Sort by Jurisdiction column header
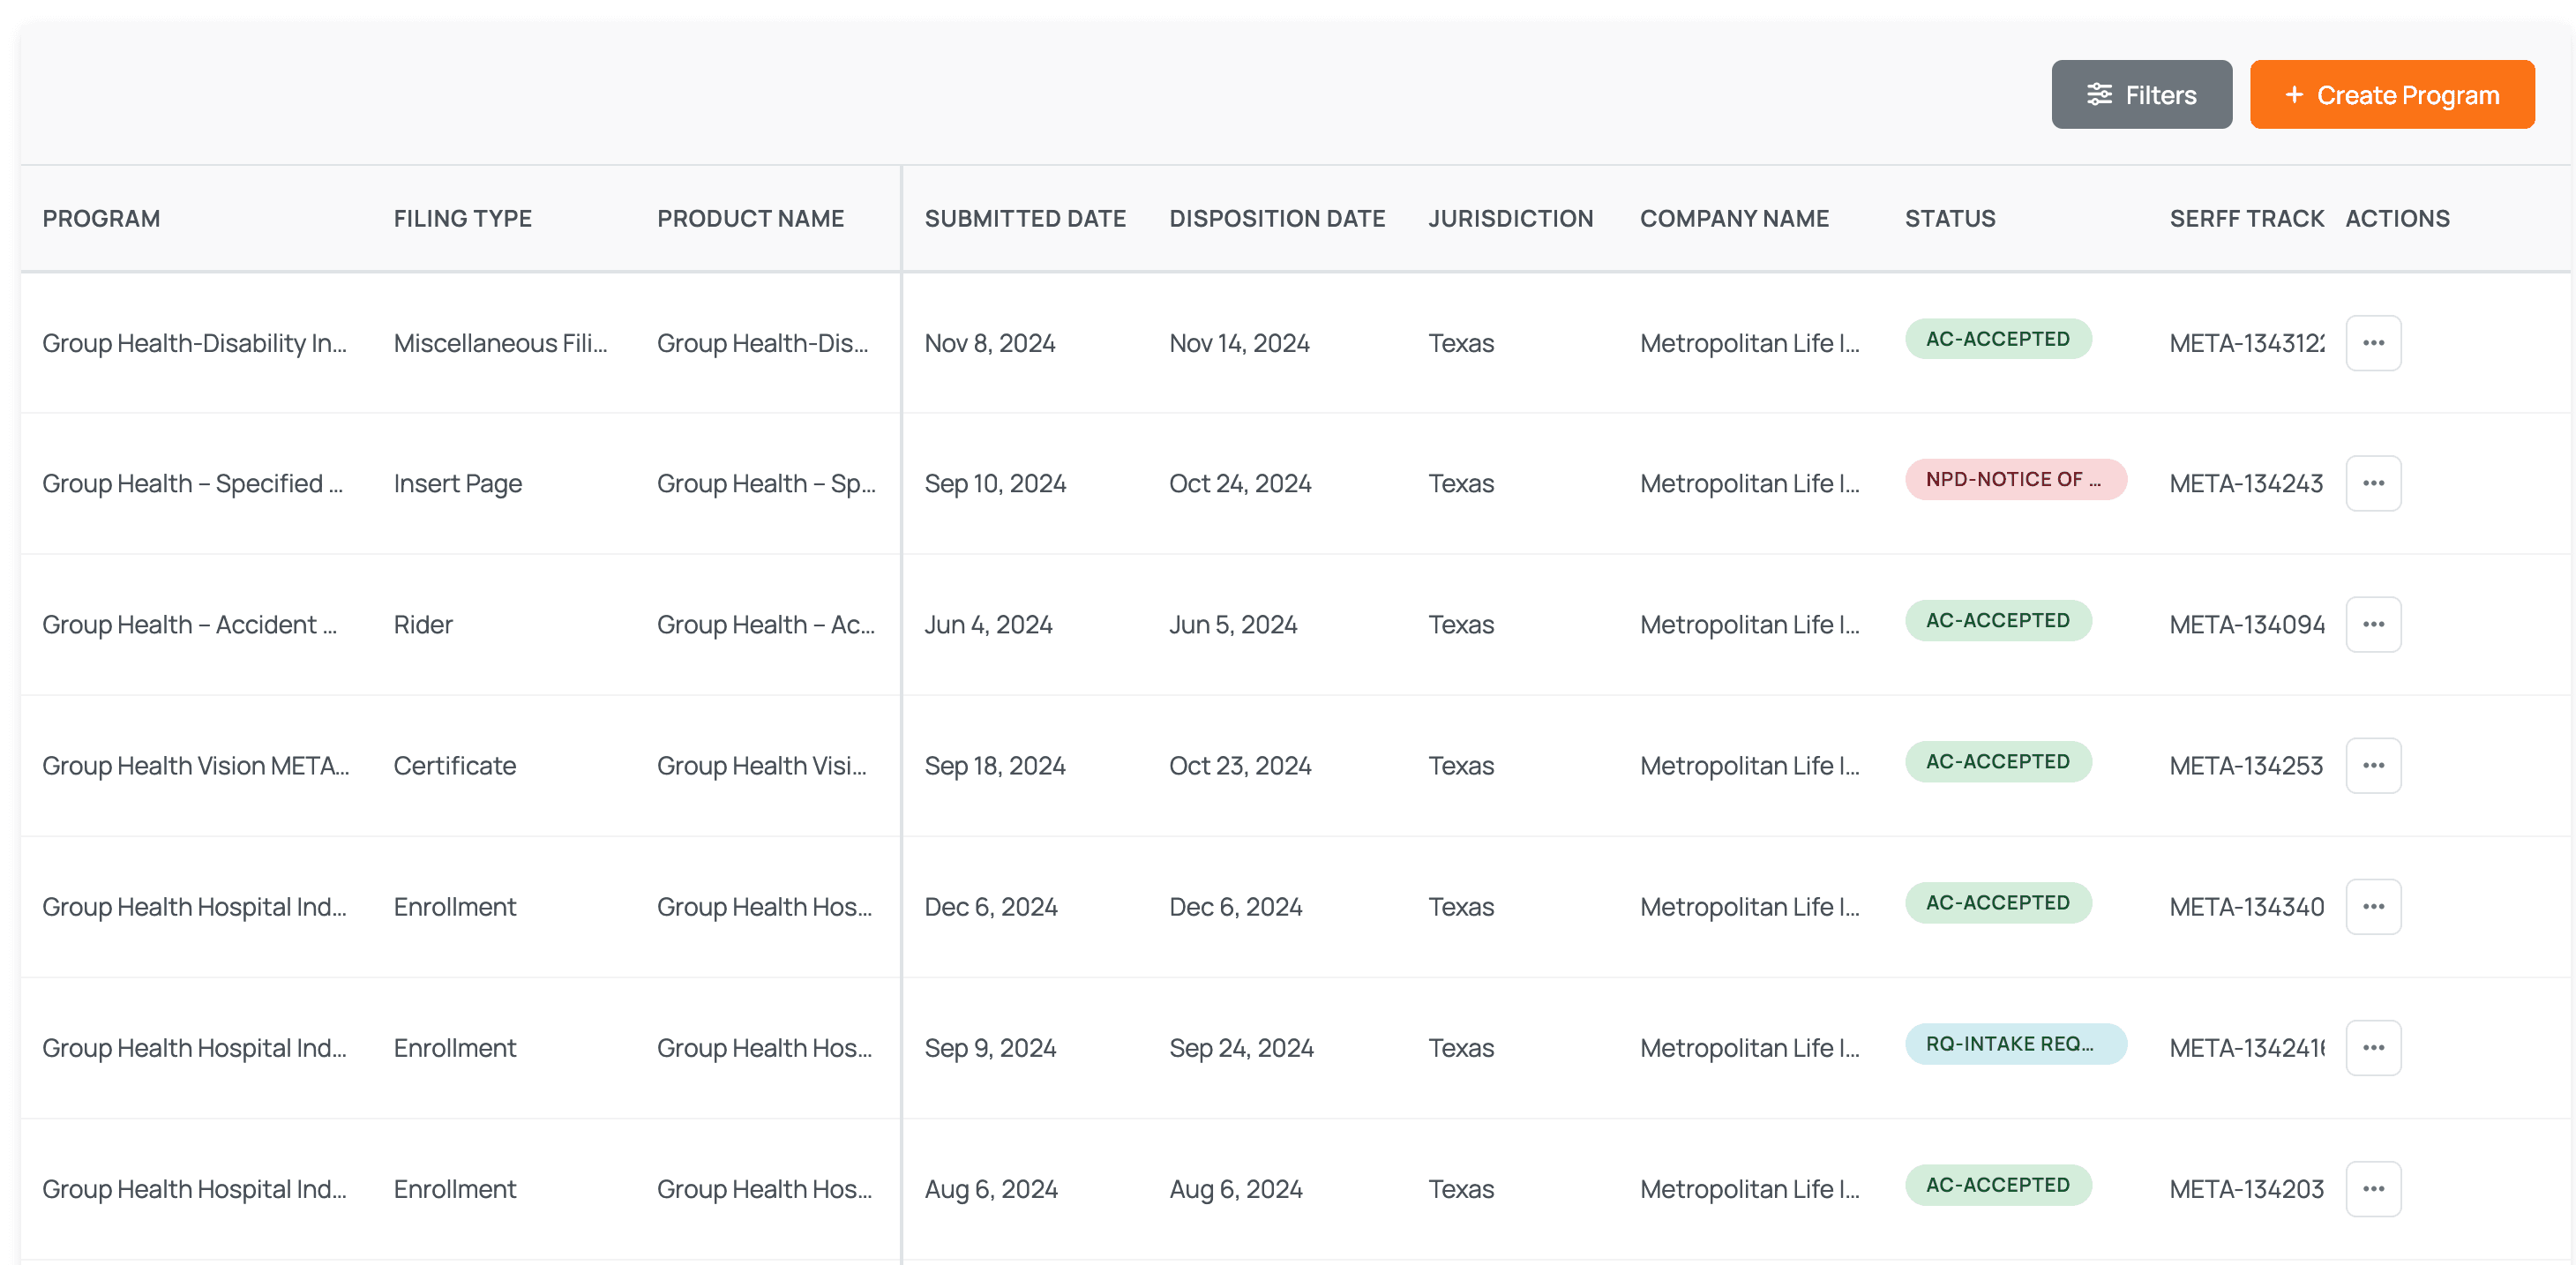Screen dimensions: 2576x1265 click(1510, 219)
